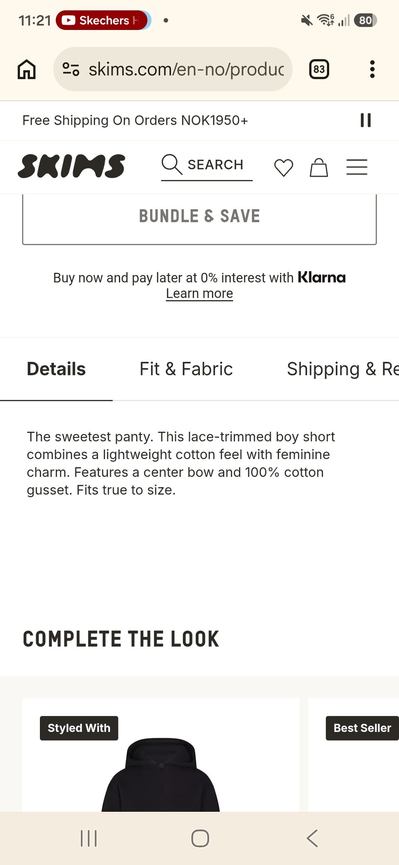Pause the shipping announcement banner
399x865 pixels.
[x=365, y=120]
